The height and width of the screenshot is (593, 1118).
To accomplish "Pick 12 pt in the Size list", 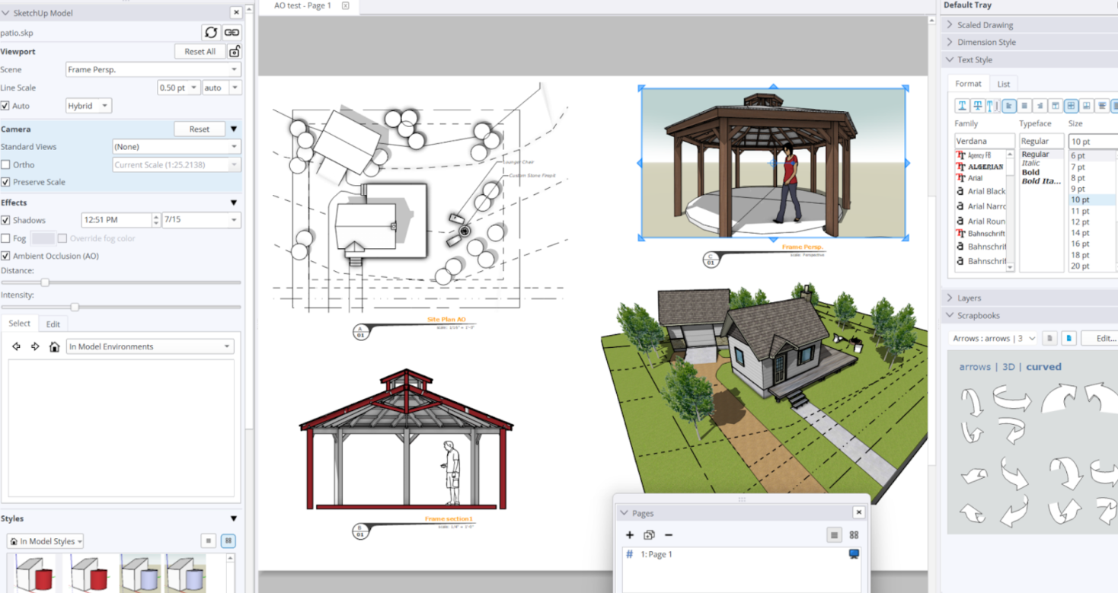I will 1080,222.
